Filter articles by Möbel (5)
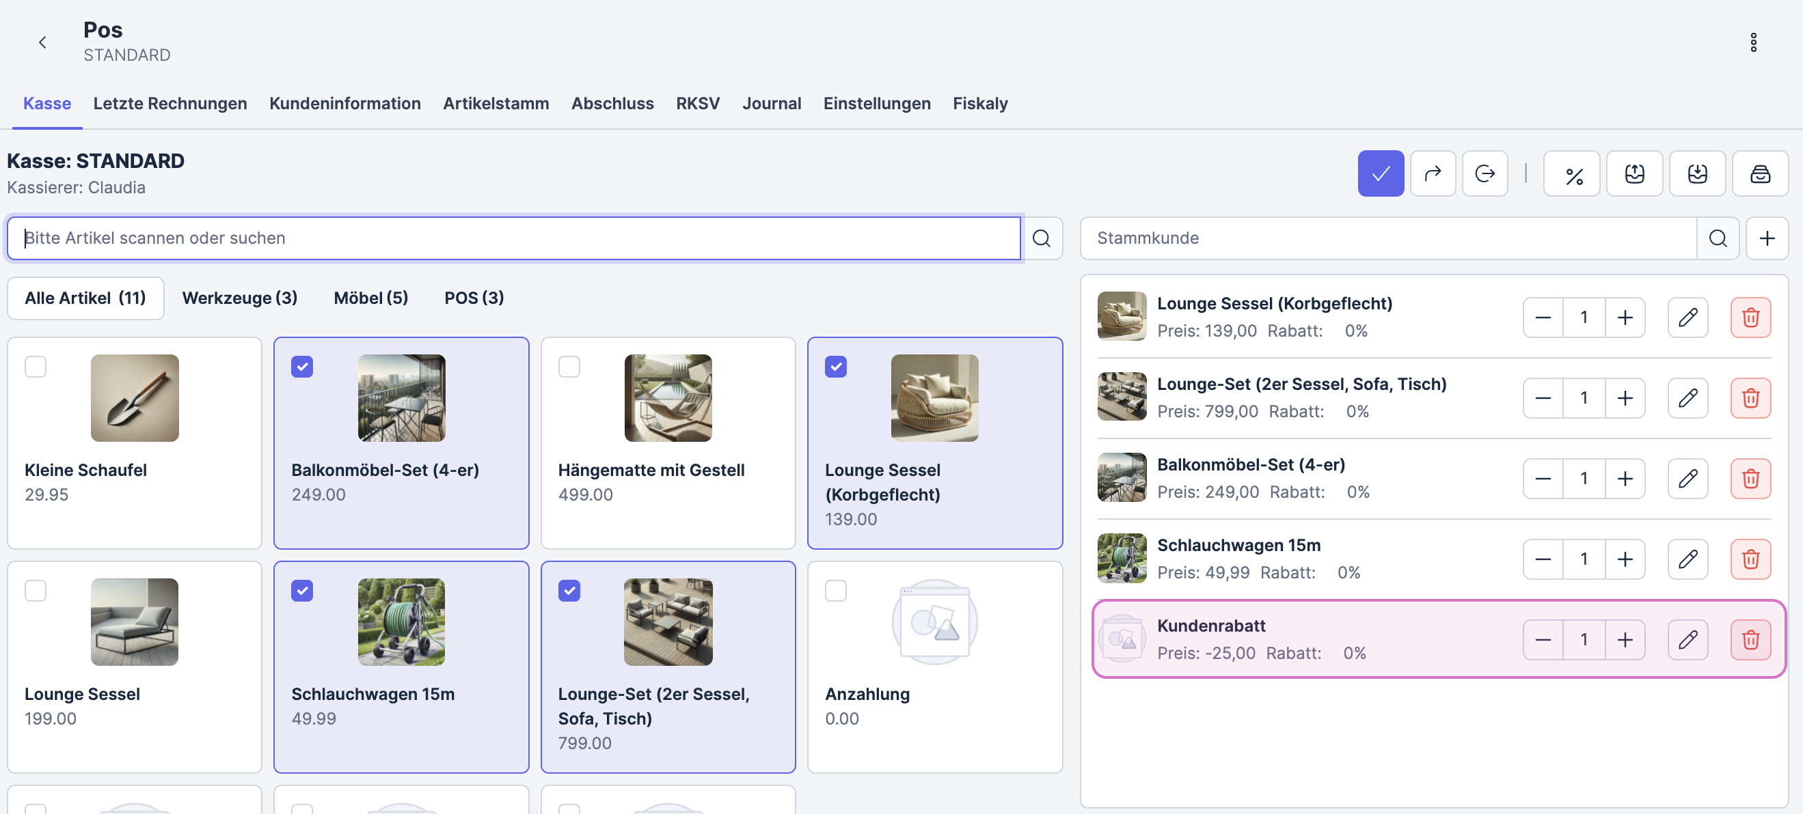Screen dimensions: 1803x814 click(x=370, y=298)
